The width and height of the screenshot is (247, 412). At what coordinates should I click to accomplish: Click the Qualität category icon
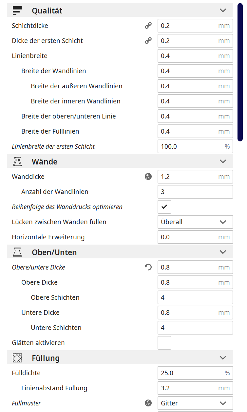pyautogui.click(x=17, y=11)
